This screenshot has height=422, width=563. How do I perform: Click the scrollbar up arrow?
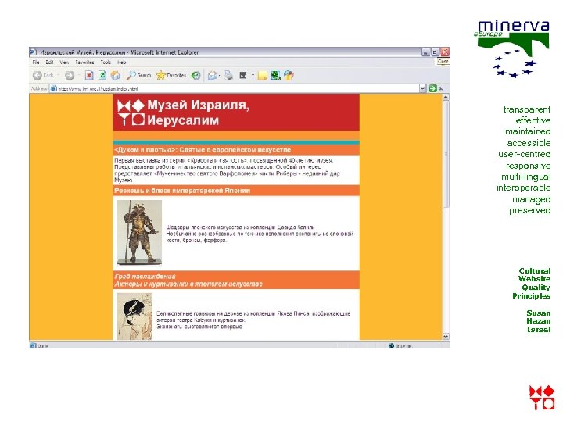click(x=446, y=97)
